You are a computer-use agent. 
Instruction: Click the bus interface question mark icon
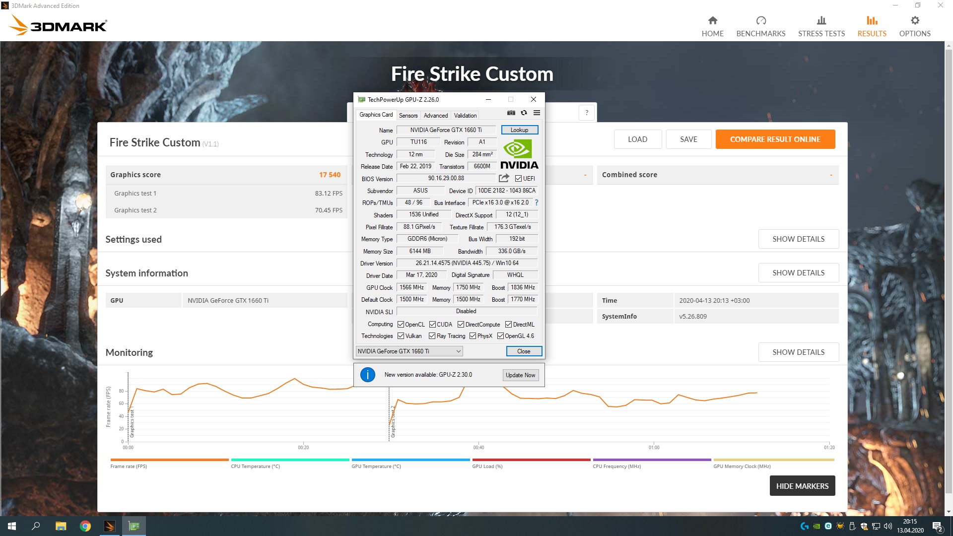click(537, 202)
